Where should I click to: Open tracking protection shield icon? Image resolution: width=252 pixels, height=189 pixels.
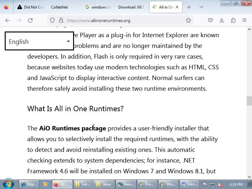pos(52,20)
